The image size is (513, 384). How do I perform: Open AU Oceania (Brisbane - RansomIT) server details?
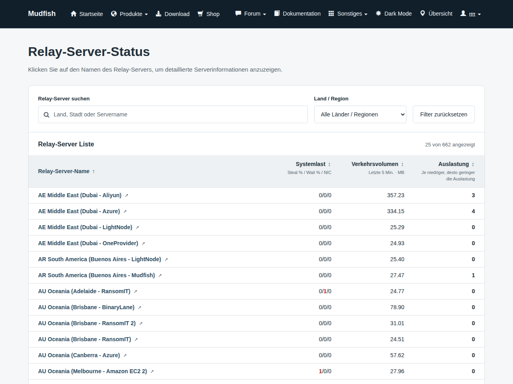tap(85, 339)
